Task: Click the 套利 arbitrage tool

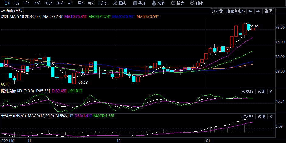Action: 158,3
